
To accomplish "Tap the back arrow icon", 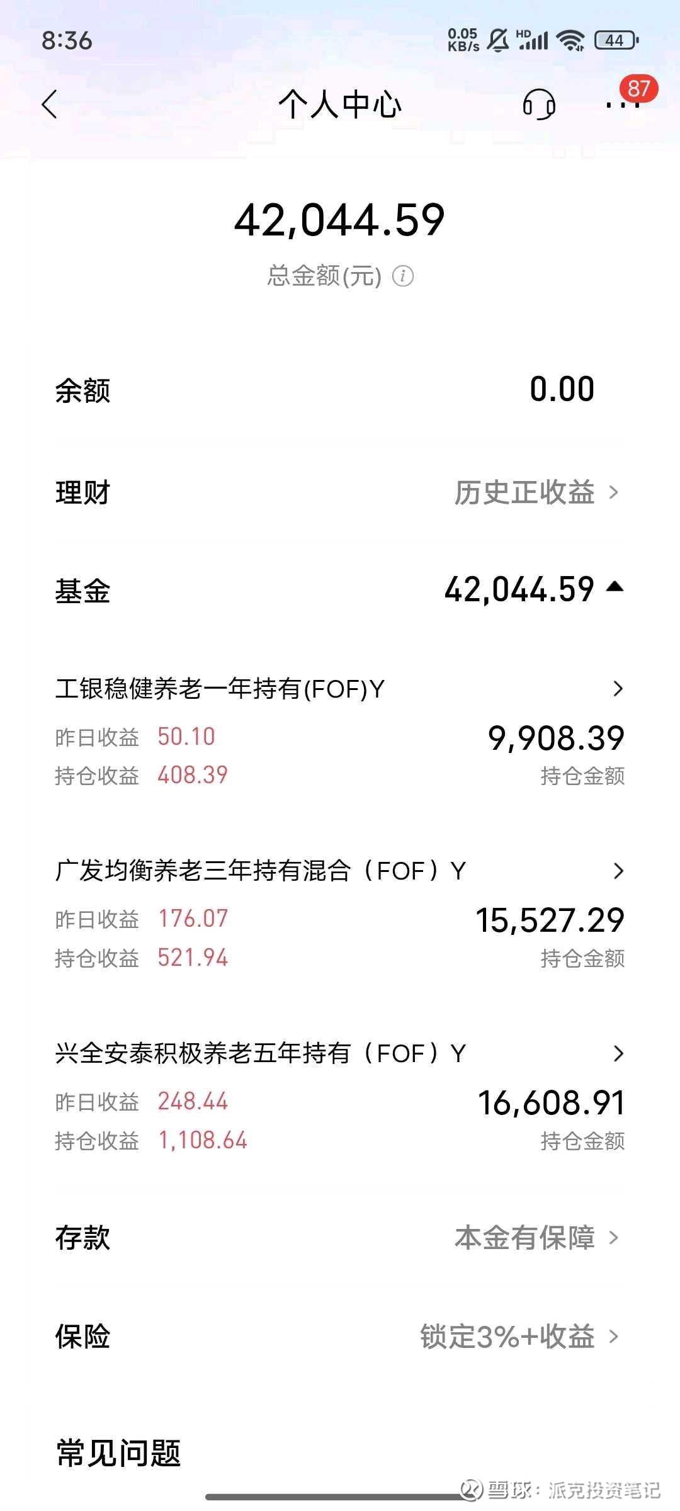I will pos(50,105).
